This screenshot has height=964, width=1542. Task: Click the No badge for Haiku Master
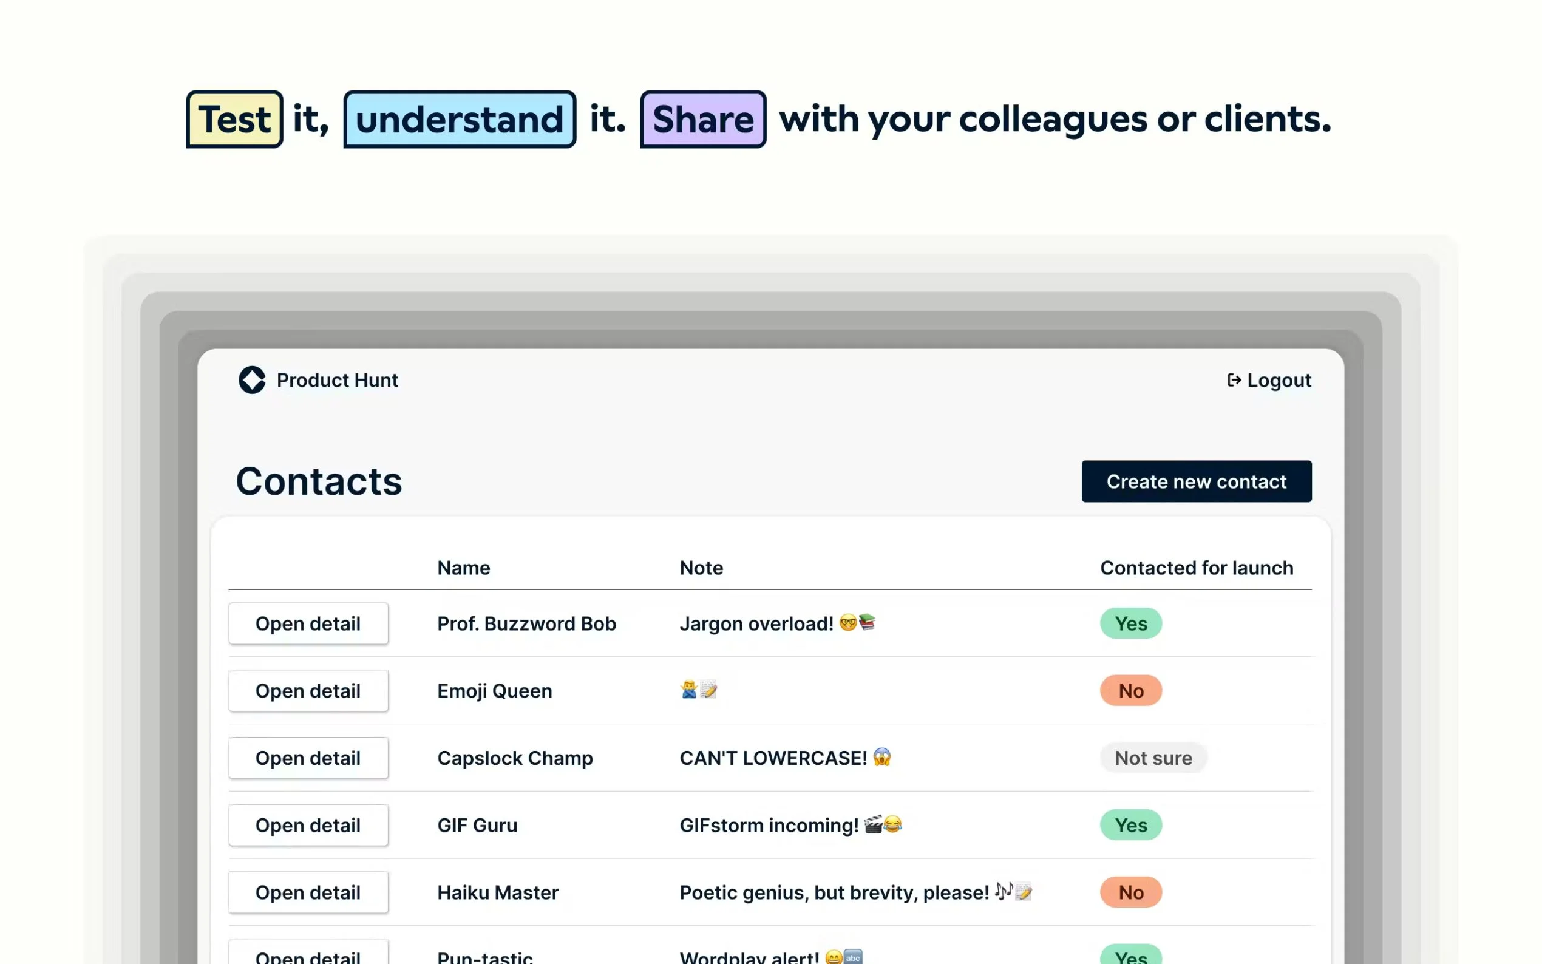1130,892
